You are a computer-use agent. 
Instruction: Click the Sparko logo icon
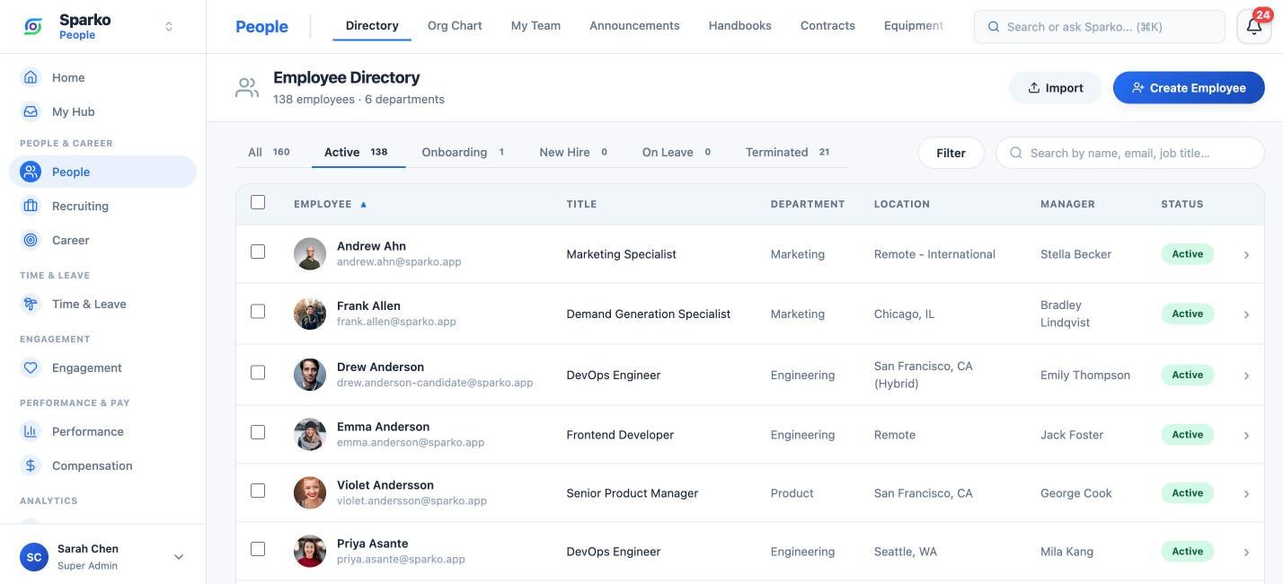click(x=33, y=26)
